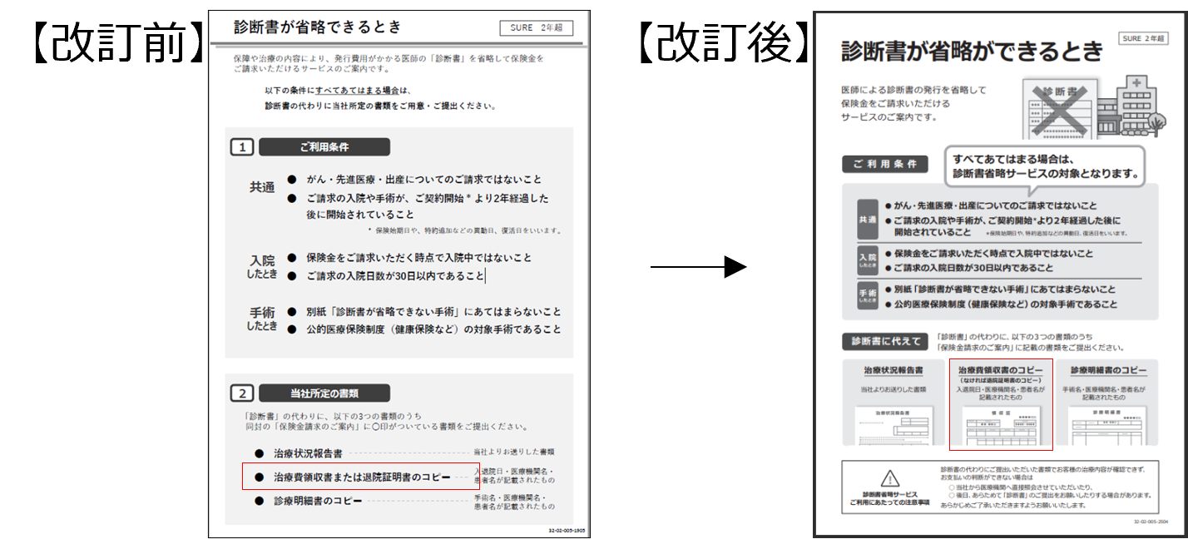Select the 手術 したとき label in the 改訂前 page
The image size is (1188, 539).
coord(262,319)
